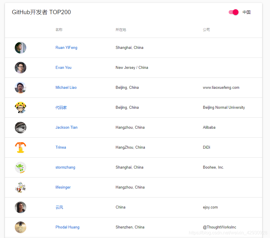The width and height of the screenshot is (270, 238).
Task: Select the New Jersey / China location
Action: pyautogui.click(x=132, y=67)
